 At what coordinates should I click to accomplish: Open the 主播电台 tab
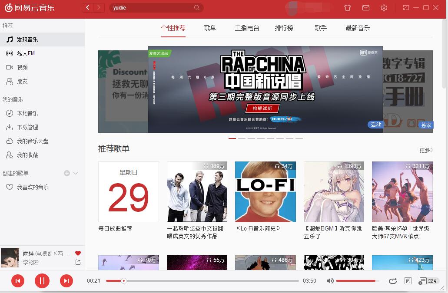[247, 28]
